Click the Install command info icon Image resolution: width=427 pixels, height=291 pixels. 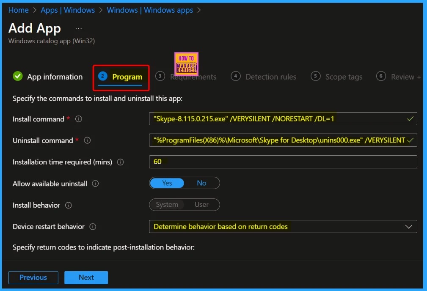78,119
